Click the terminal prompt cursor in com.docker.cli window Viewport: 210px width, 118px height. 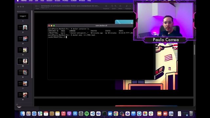[66, 37]
